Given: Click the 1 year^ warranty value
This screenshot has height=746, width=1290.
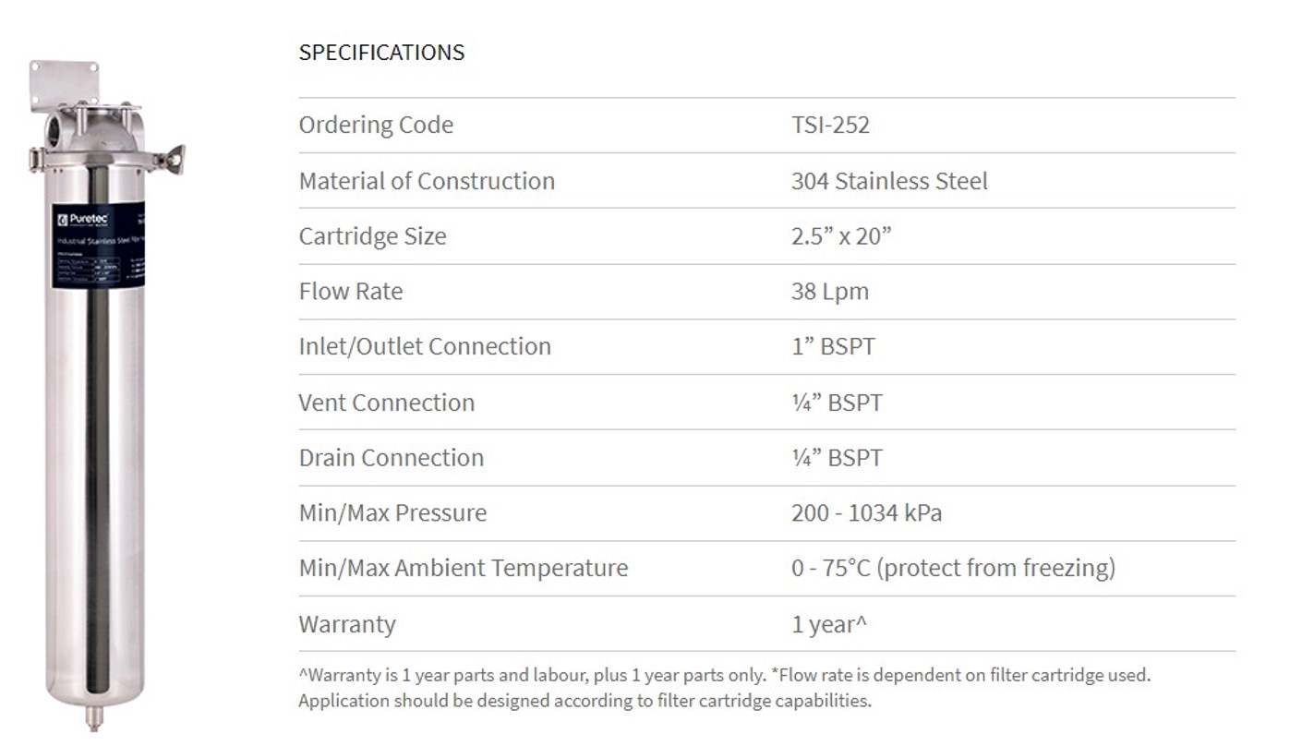Looking at the screenshot, I should coord(829,624).
